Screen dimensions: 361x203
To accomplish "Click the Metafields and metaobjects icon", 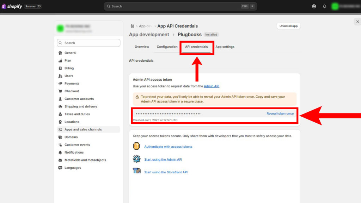I will (60, 160).
